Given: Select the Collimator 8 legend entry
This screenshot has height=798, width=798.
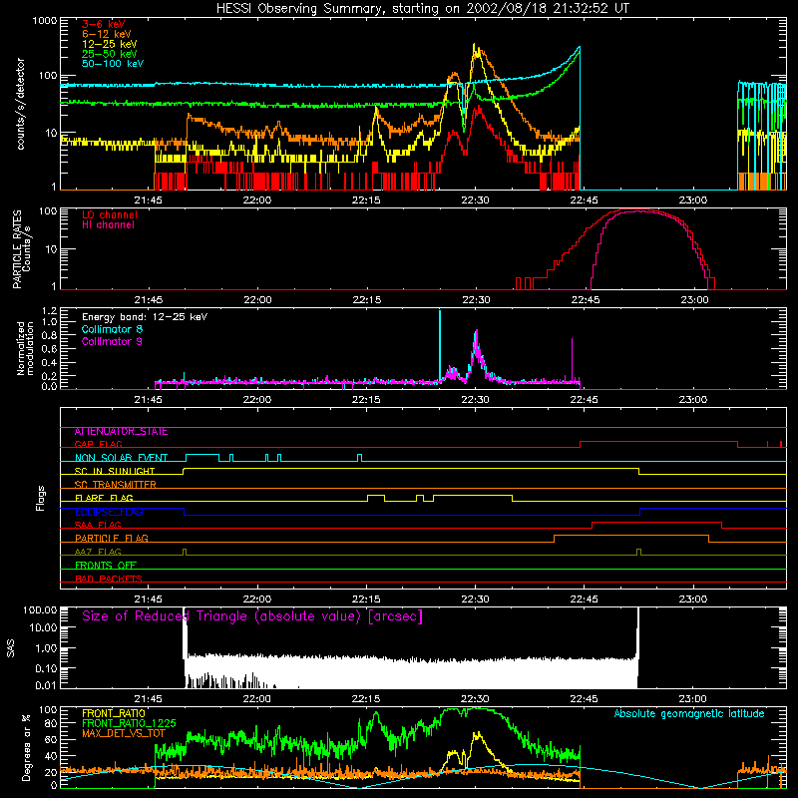Looking at the screenshot, I should (112, 329).
